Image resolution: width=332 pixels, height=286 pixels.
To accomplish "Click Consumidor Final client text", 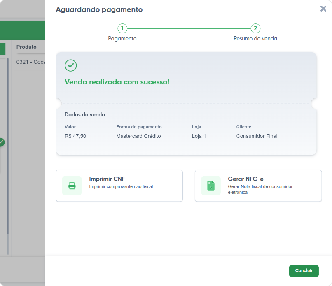I will point(257,136).
